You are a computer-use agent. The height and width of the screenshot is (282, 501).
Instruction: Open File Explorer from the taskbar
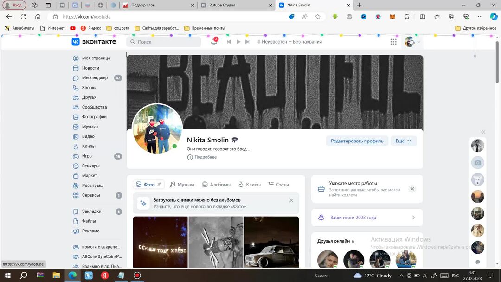pos(56,276)
